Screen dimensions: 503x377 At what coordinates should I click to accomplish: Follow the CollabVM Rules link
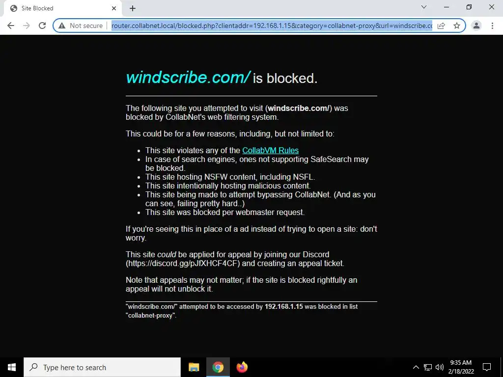(271, 150)
